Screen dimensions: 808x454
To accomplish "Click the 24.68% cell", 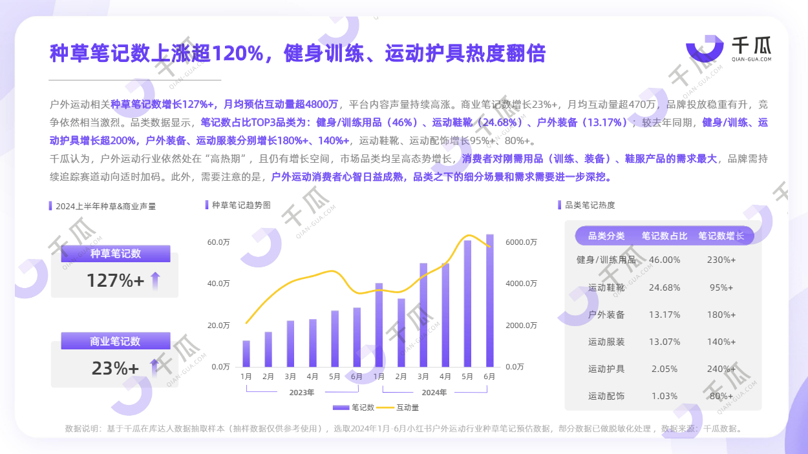I will (664, 287).
